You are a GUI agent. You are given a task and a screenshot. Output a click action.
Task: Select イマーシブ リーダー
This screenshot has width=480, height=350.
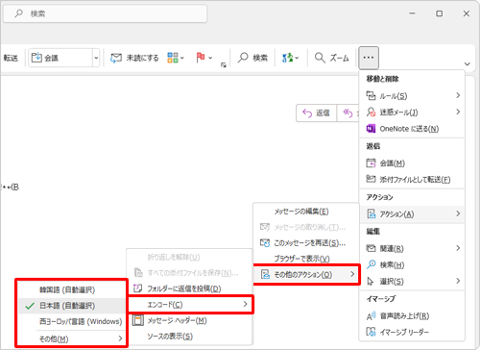coord(412,332)
